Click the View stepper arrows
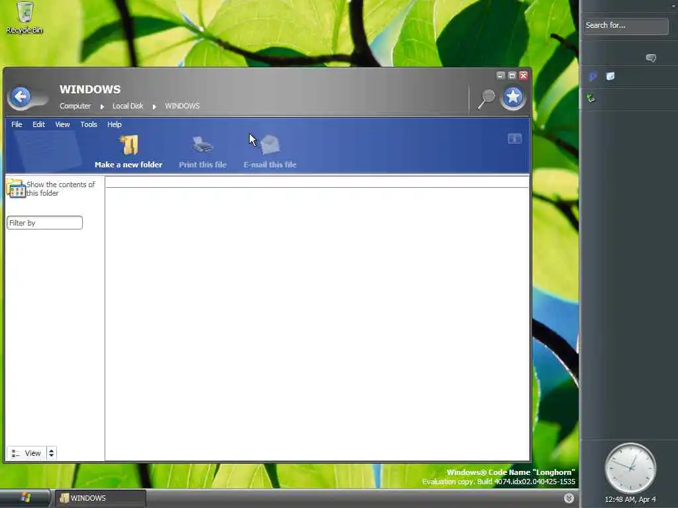Screen dimensions: 678x508 [52, 453]
